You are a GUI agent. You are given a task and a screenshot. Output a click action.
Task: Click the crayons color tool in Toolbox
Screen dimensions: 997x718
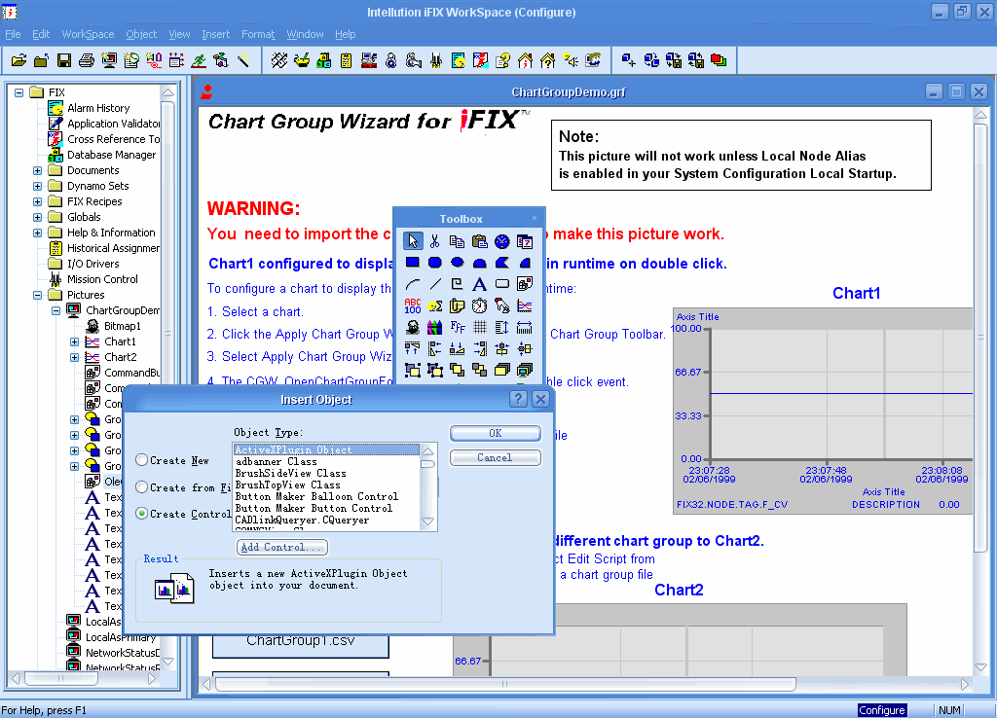435,327
